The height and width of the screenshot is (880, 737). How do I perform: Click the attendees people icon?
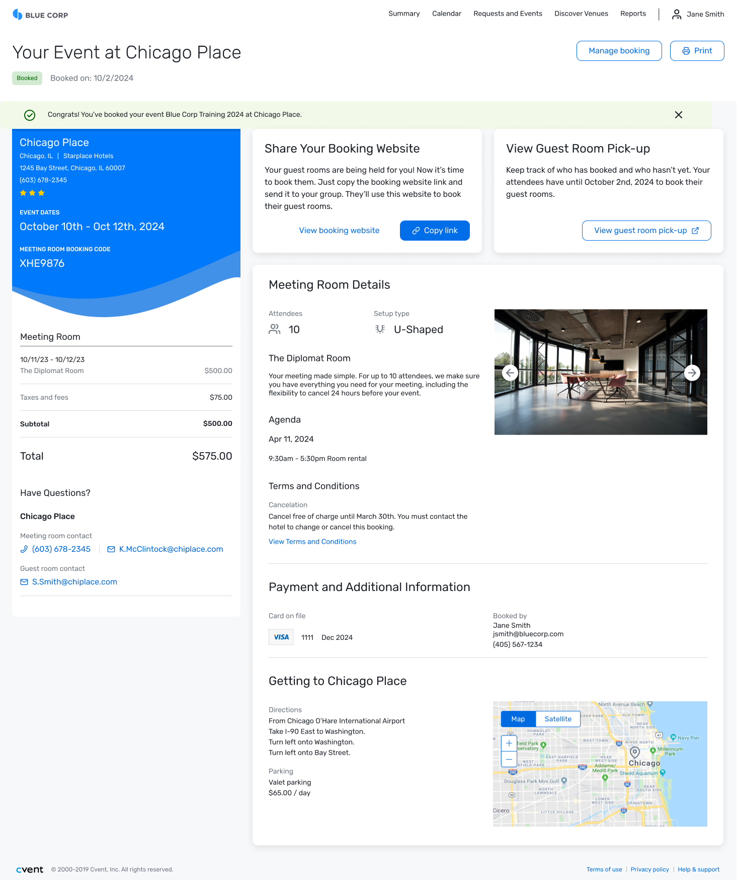tap(275, 329)
